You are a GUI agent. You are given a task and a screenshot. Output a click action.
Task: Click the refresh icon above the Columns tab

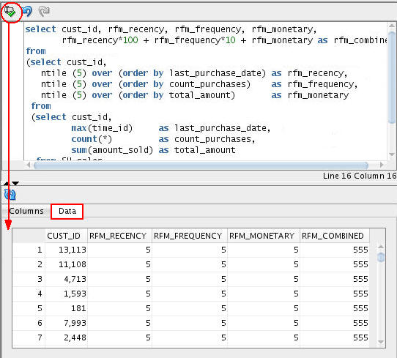[10, 194]
